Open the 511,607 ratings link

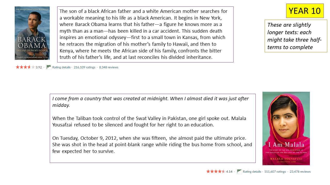point(275,172)
